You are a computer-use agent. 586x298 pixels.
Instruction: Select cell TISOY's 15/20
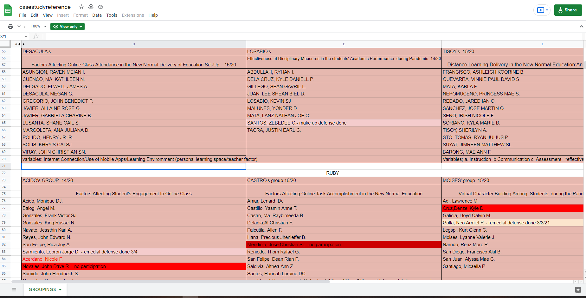[512, 52]
